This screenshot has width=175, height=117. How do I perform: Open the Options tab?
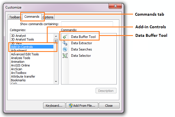pyautogui.click(x=49, y=17)
